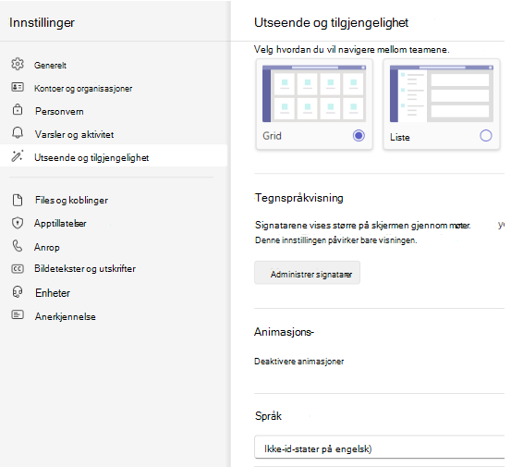Open Personvern settings page
The image size is (511, 467).
pos(59,111)
